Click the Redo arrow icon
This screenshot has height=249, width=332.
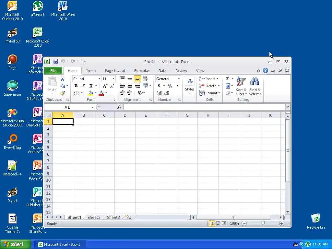tap(73, 61)
